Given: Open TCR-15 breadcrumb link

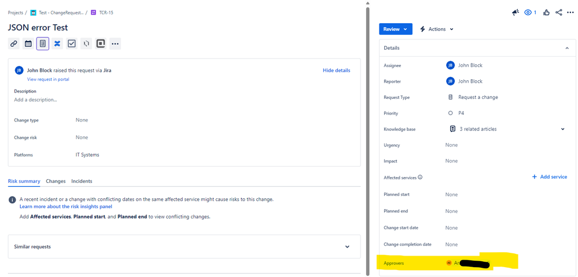Looking at the screenshot, I should click(106, 13).
